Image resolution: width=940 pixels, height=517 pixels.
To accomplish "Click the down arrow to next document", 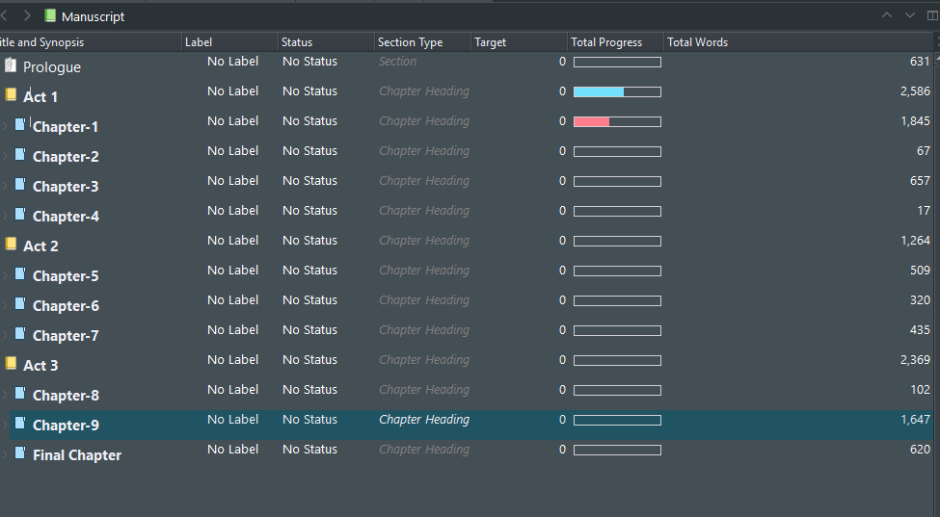I will click(x=909, y=15).
